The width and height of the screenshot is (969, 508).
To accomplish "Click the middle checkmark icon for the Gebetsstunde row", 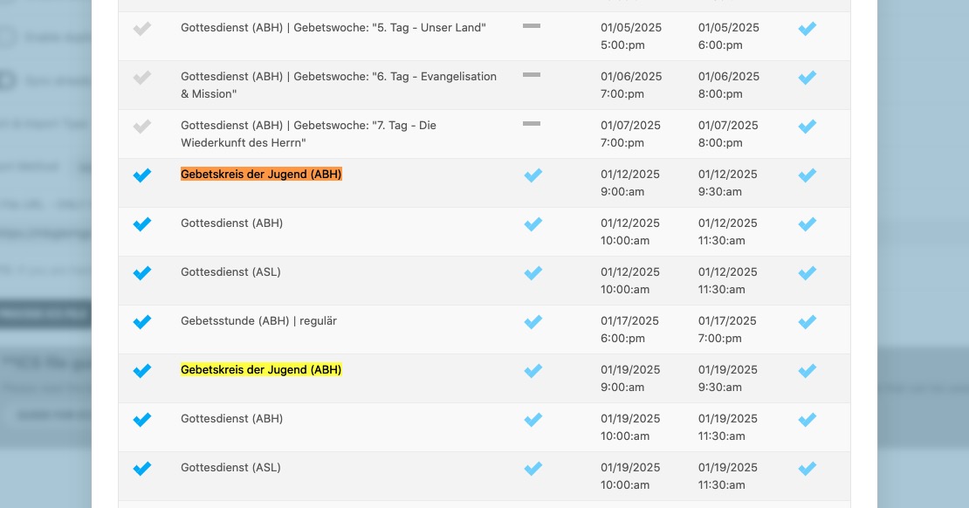I will (x=533, y=321).
